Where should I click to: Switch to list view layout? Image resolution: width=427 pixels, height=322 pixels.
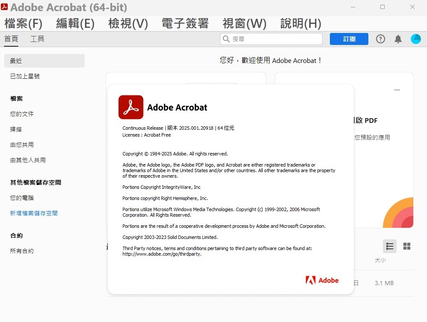[389, 246]
